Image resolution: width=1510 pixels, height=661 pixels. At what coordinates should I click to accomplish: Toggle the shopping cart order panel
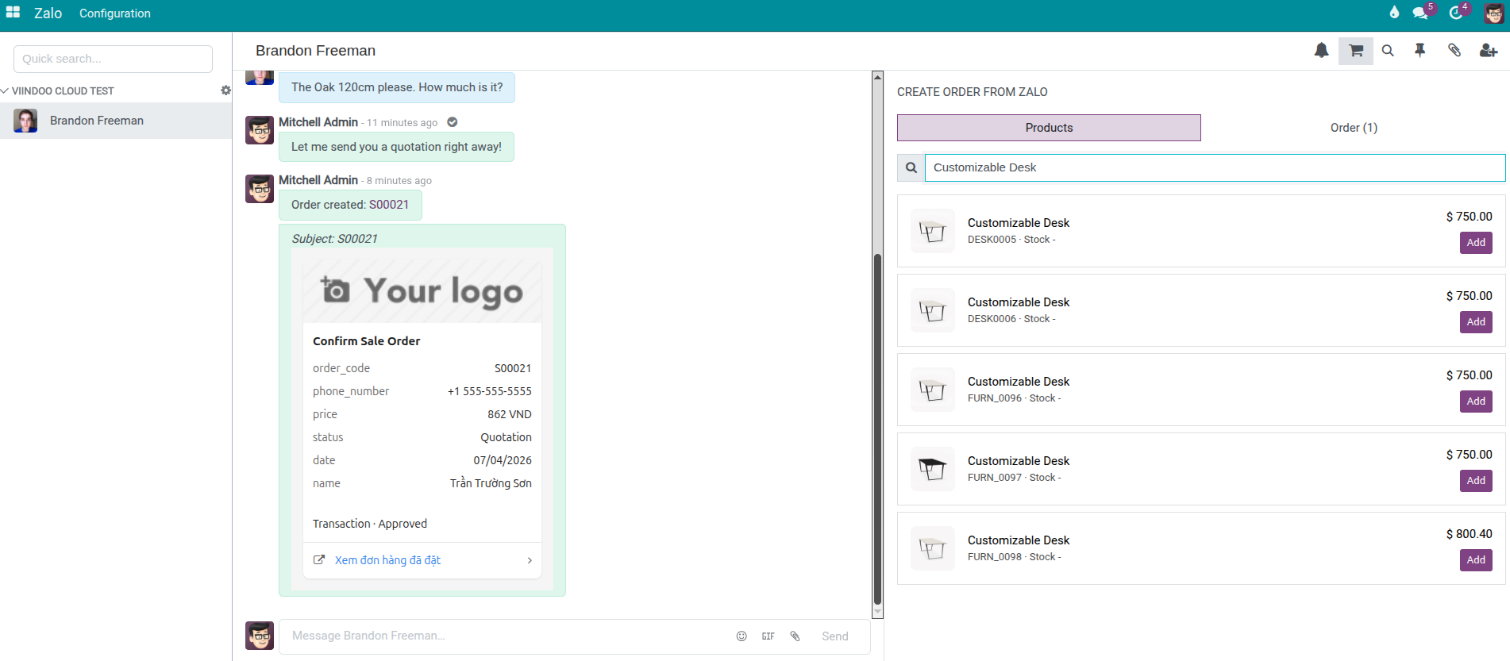point(1355,51)
